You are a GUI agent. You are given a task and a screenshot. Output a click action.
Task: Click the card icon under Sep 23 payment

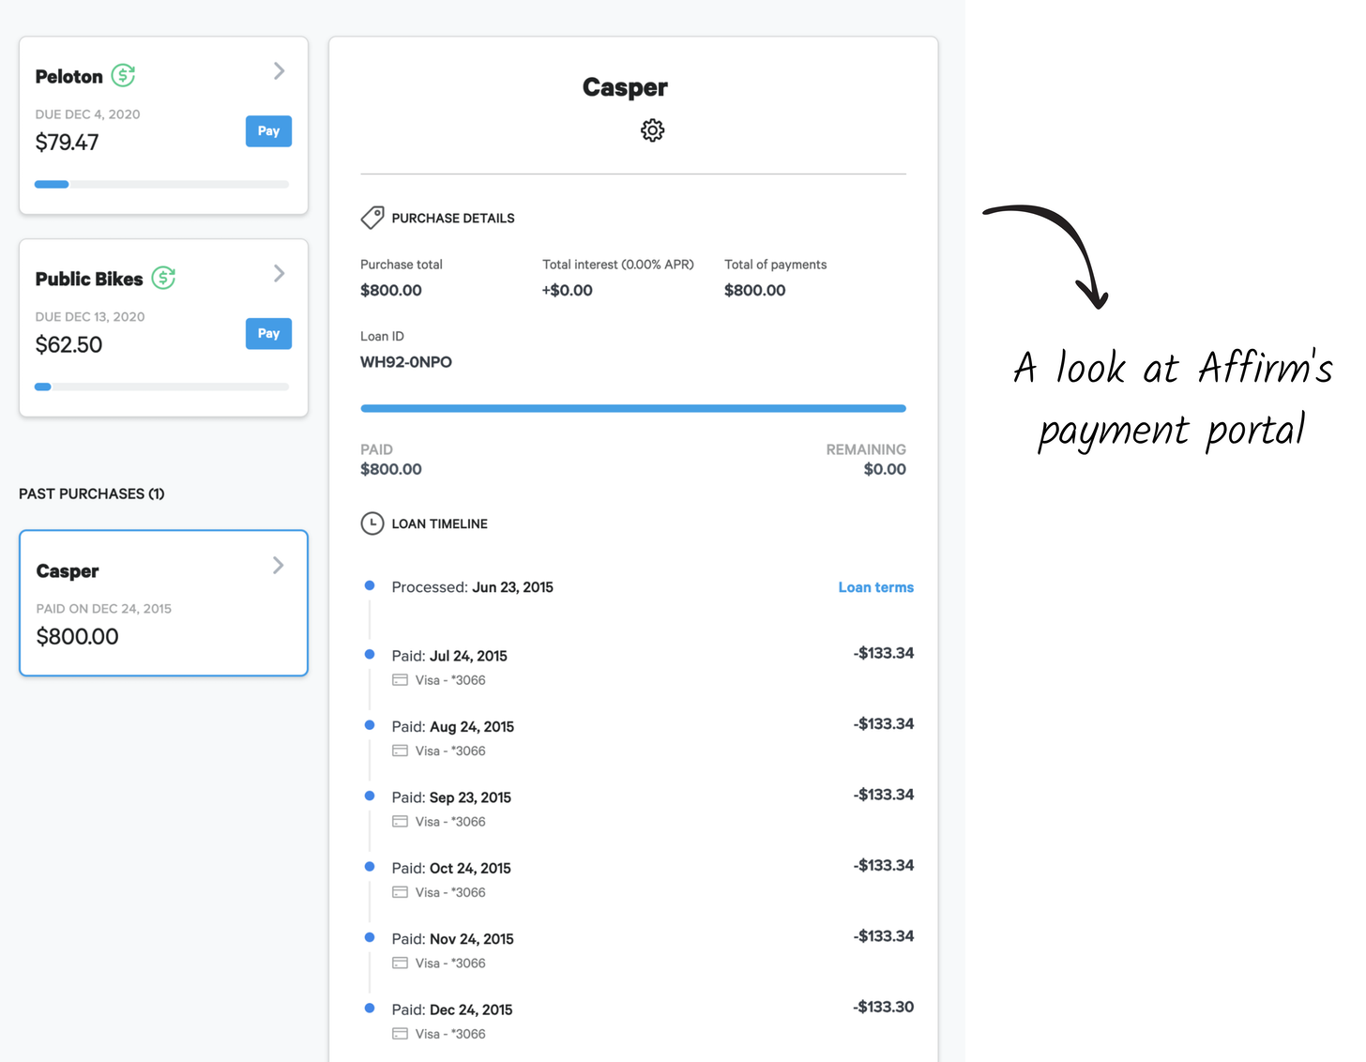coord(400,822)
